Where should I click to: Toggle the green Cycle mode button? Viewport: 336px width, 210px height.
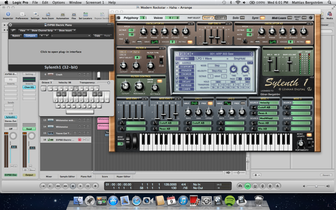coord(248,186)
